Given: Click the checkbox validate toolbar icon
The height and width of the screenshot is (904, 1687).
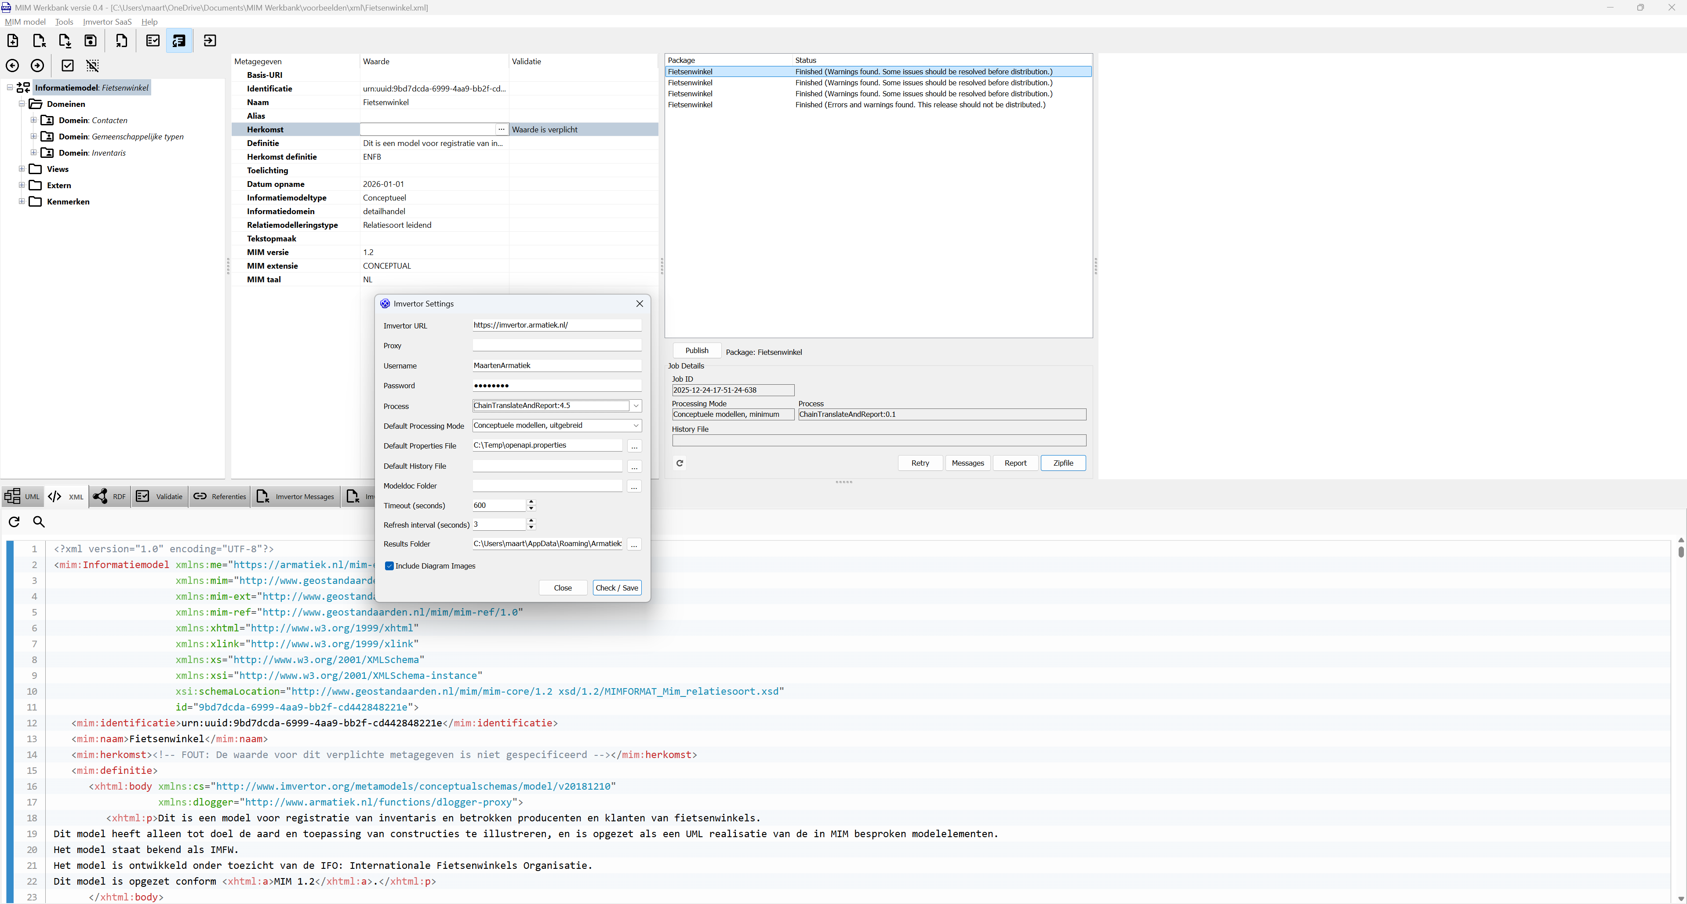Looking at the screenshot, I should coord(67,66).
